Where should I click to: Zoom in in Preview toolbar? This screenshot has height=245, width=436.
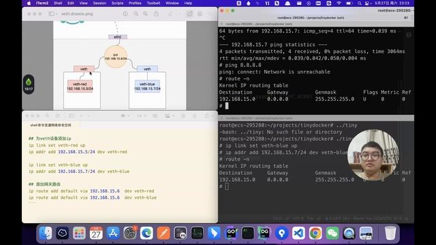click(145, 14)
